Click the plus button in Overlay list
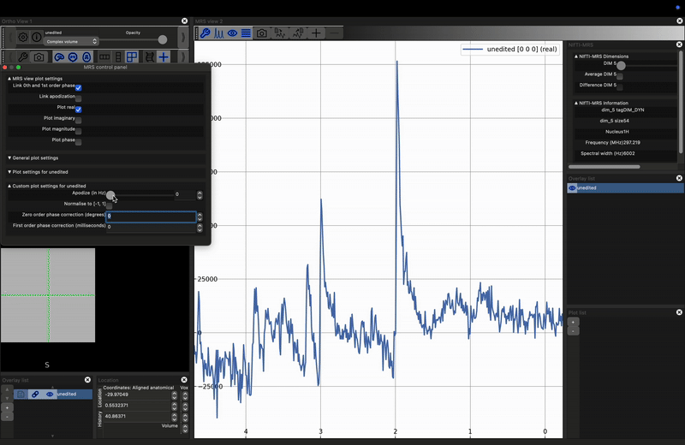Viewport: 685px width, 445px height. coord(8,408)
